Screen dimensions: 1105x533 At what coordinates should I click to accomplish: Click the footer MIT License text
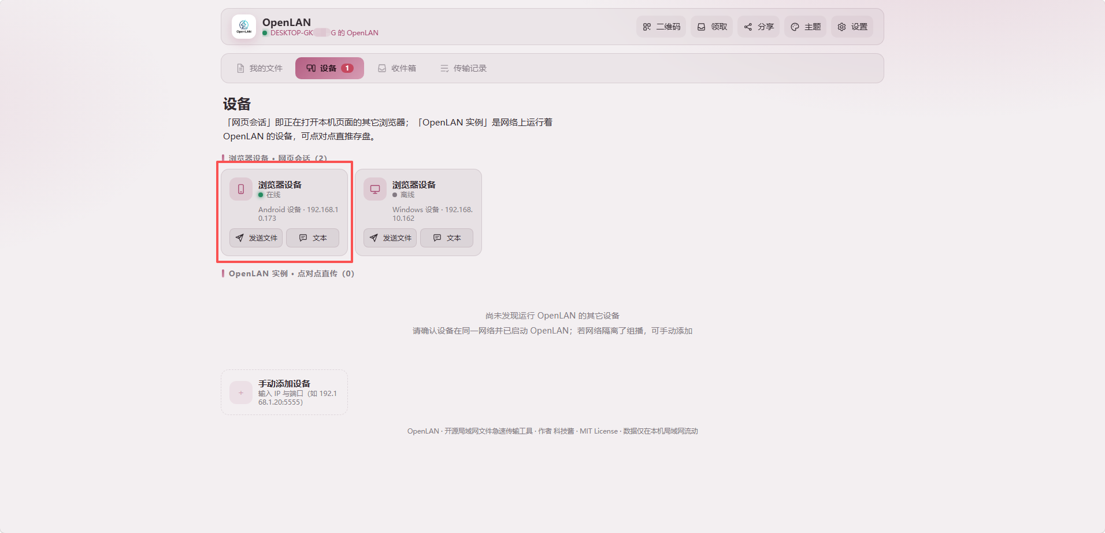click(599, 431)
